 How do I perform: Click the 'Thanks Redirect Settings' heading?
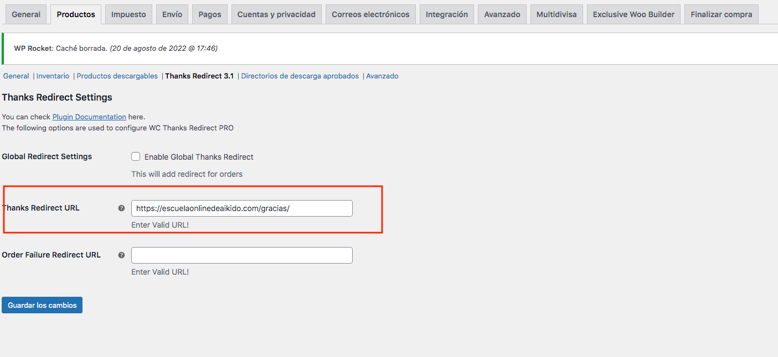click(x=57, y=97)
